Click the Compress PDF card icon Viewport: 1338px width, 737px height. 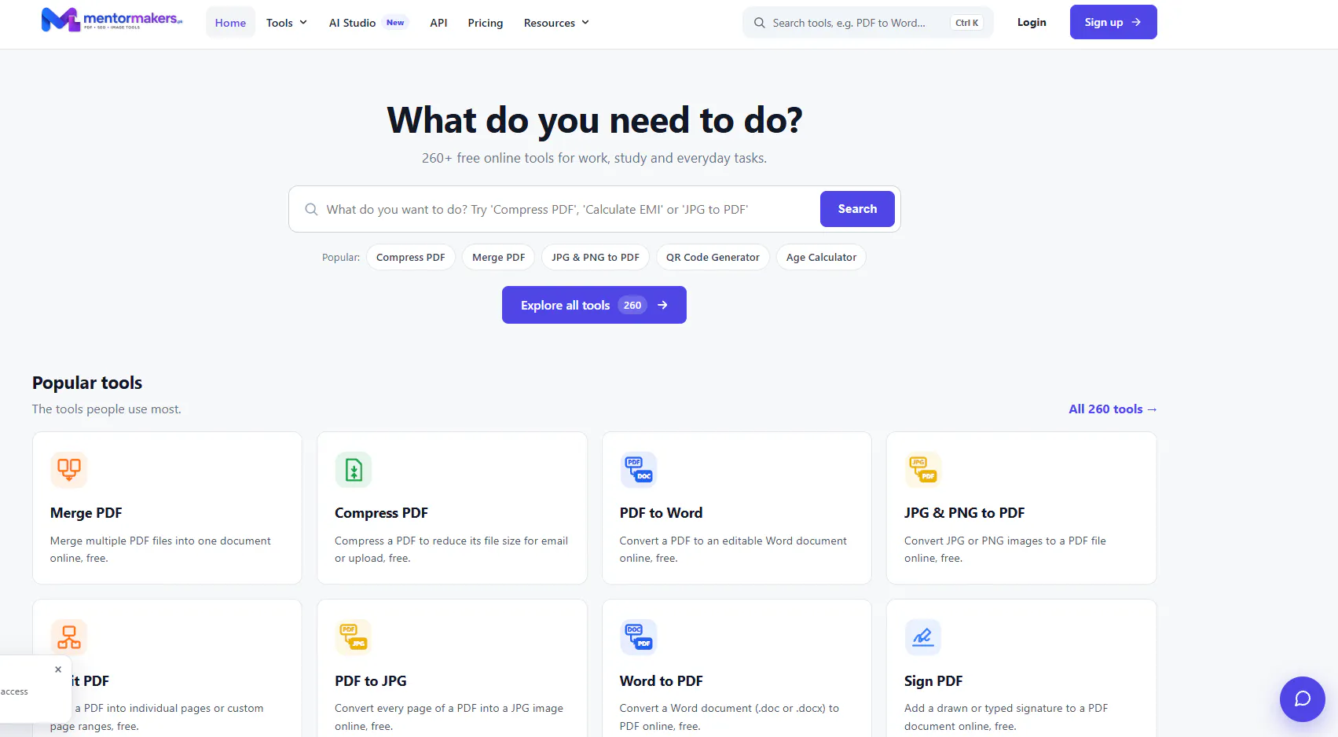[x=354, y=470]
